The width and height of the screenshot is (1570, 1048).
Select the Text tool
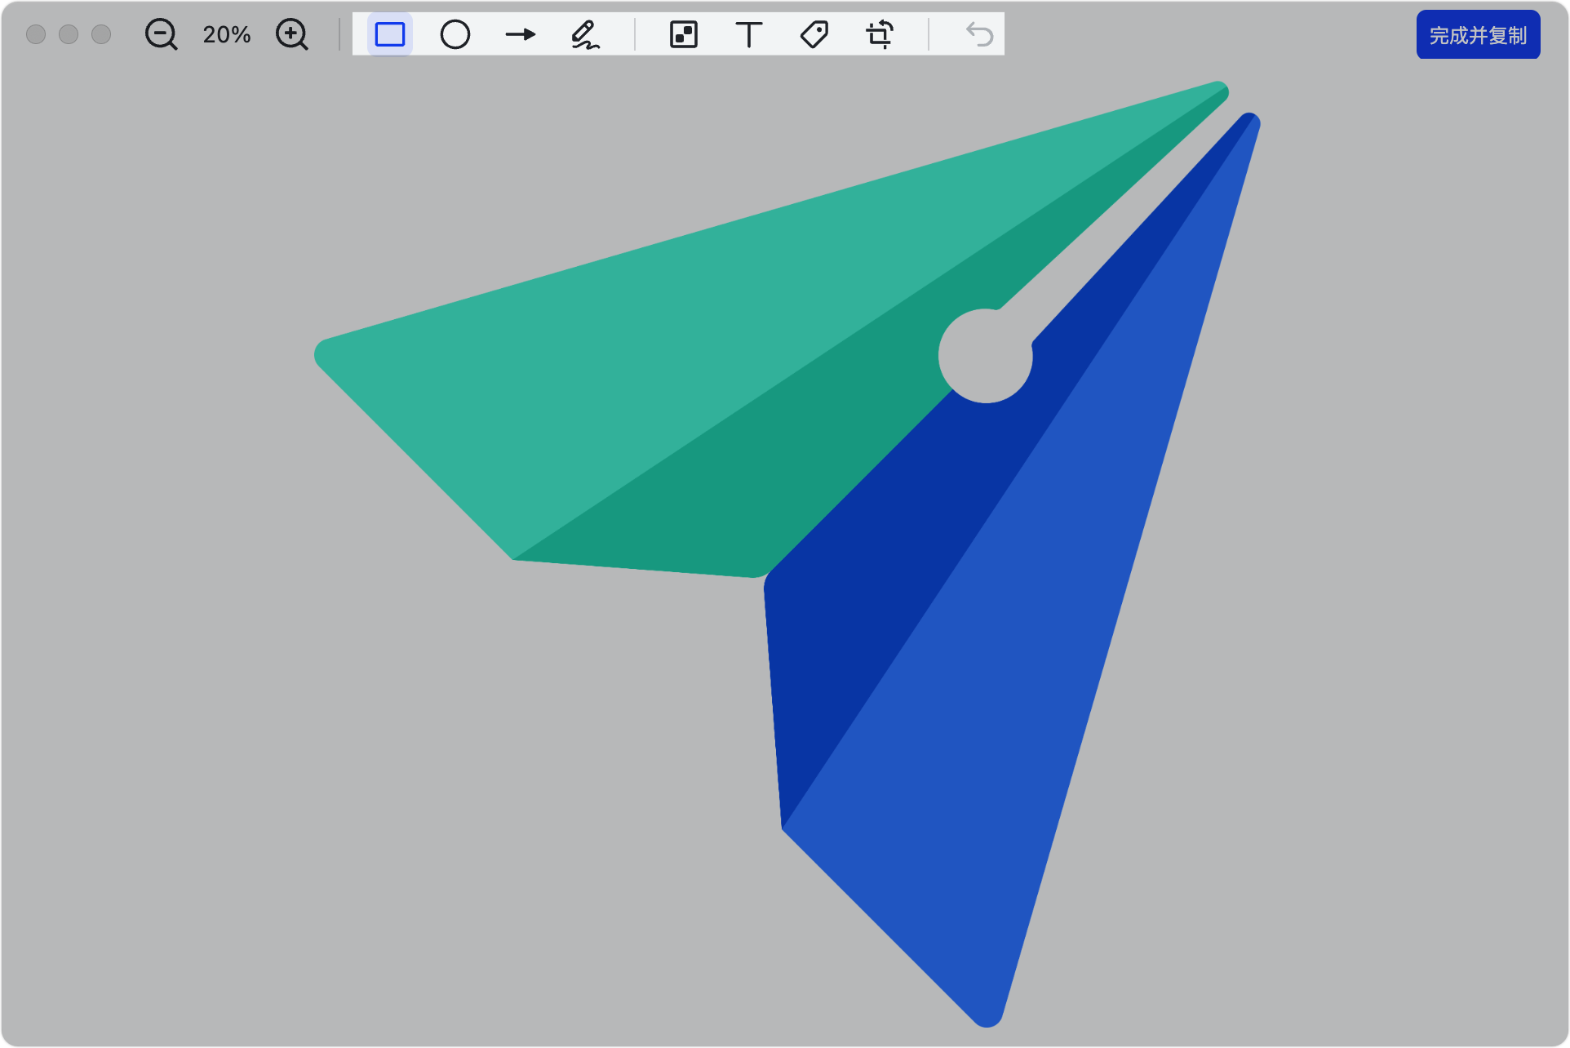point(749,34)
